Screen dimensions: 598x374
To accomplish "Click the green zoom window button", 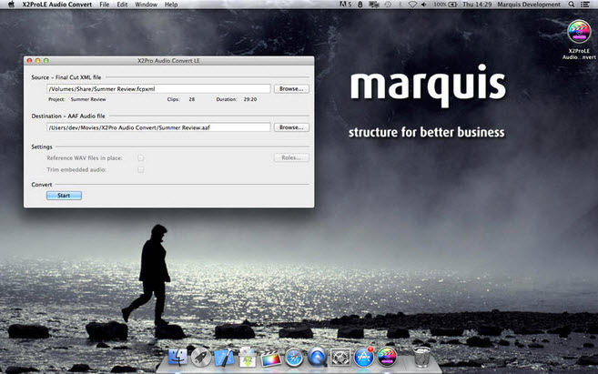I will tap(46, 61).
